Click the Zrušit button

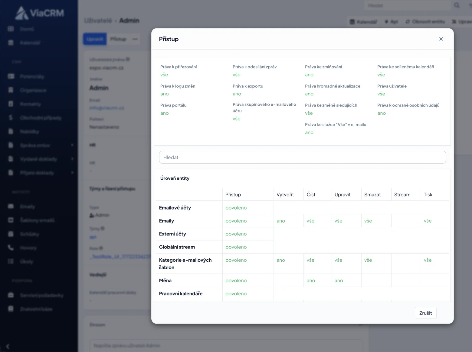point(425,313)
